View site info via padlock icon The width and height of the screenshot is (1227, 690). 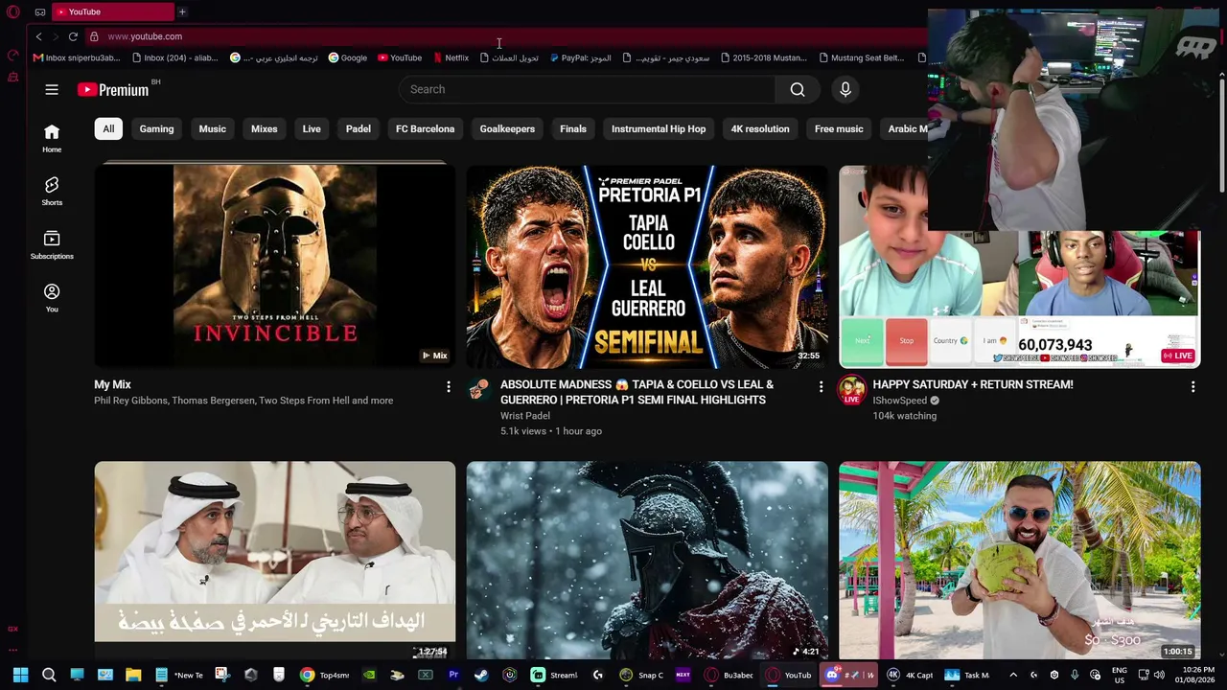(94, 36)
